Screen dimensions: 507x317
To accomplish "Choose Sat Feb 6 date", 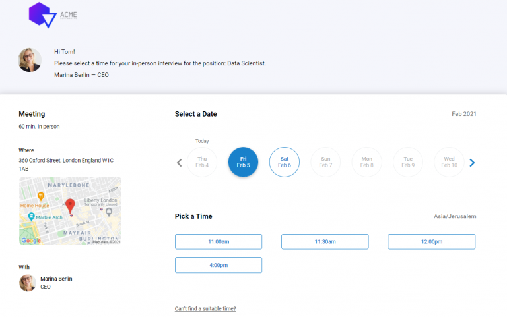I will click(x=285, y=162).
